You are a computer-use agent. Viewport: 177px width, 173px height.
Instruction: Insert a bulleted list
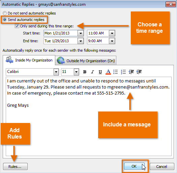[116, 72]
